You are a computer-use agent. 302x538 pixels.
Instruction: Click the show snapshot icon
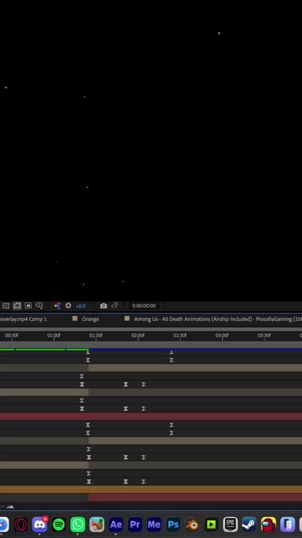115,305
